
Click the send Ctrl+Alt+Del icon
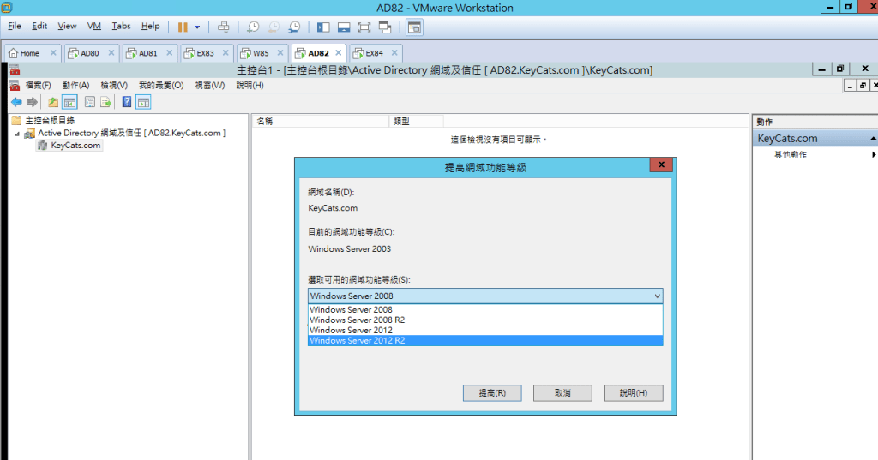point(223,27)
